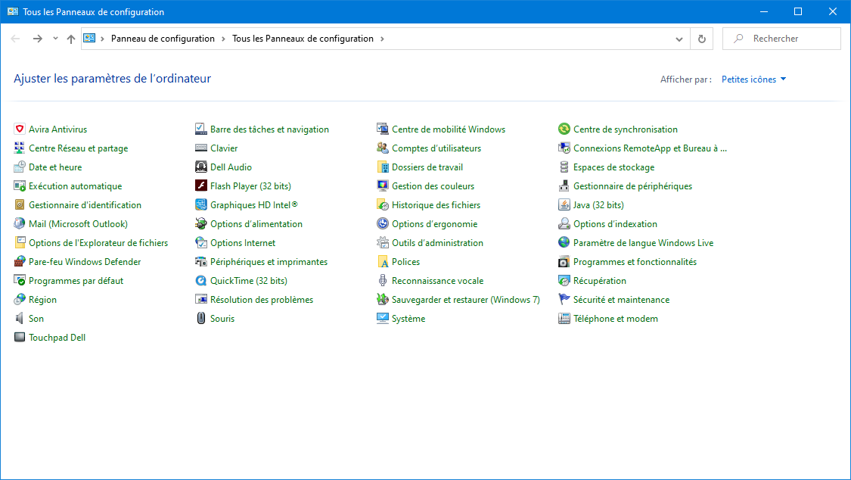Click the Flash Player (32 bits) icon
Image resolution: width=851 pixels, height=480 pixels.
pyautogui.click(x=200, y=185)
